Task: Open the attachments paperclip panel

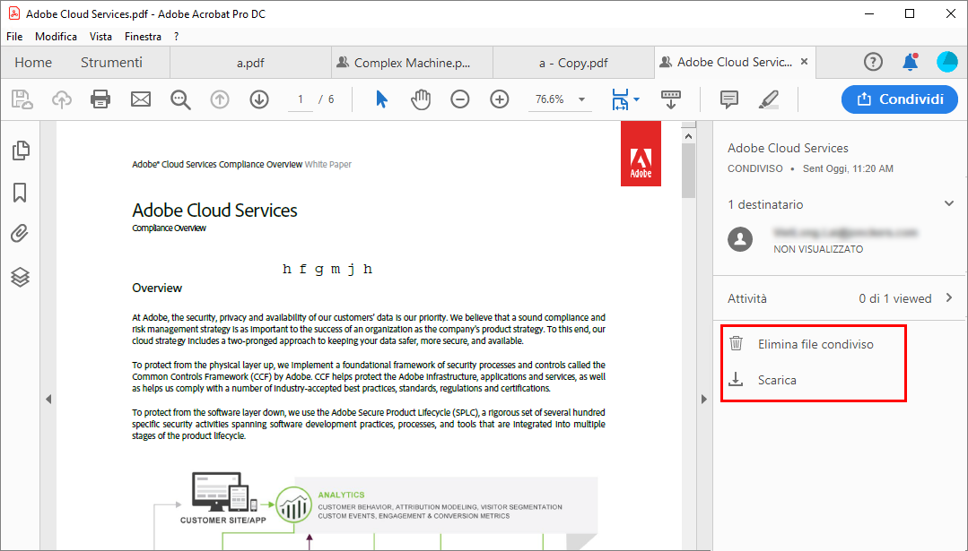Action: click(20, 234)
